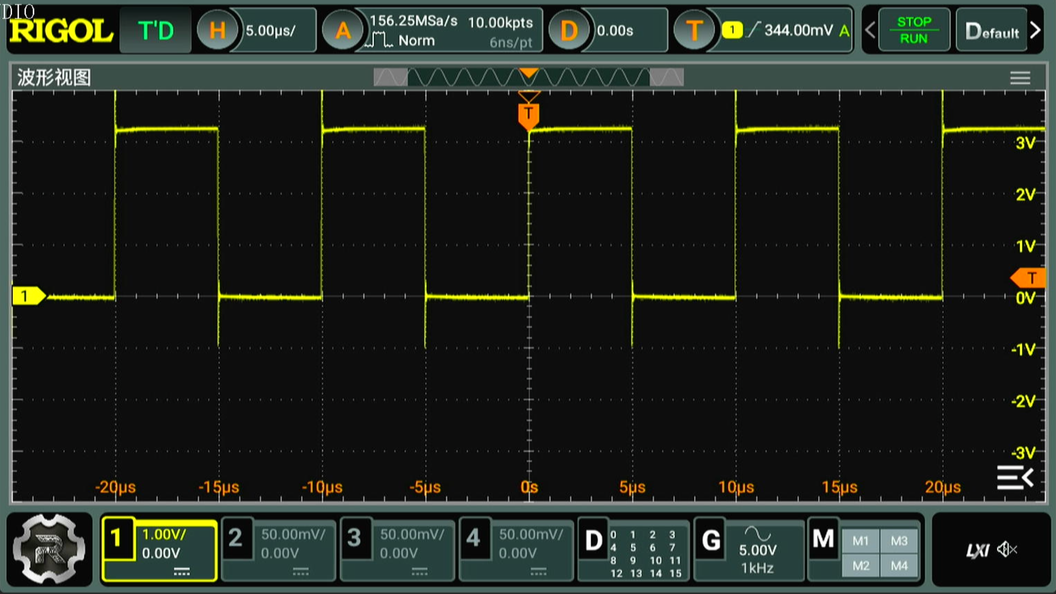1056x594 pixels.
Task: Open channel 3 50.00mV/ scale setting
Action: click(412, 534)
